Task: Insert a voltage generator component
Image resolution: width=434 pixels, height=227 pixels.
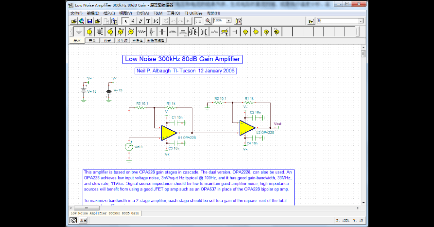Action: 110,32
